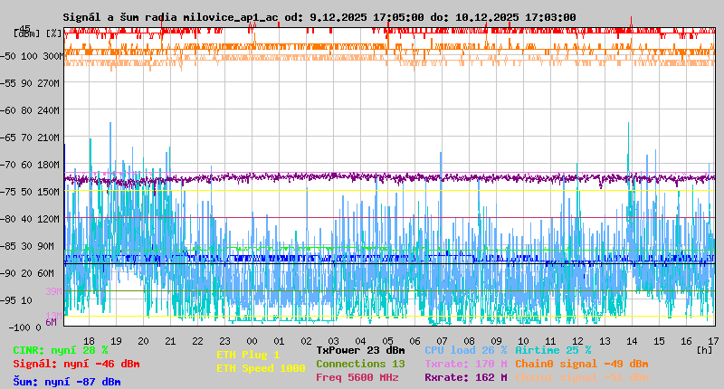Image resolution: width=724 pixels, height=389 pixels.
Task: Click the Connections 13 legend entry
Action: 360,364
